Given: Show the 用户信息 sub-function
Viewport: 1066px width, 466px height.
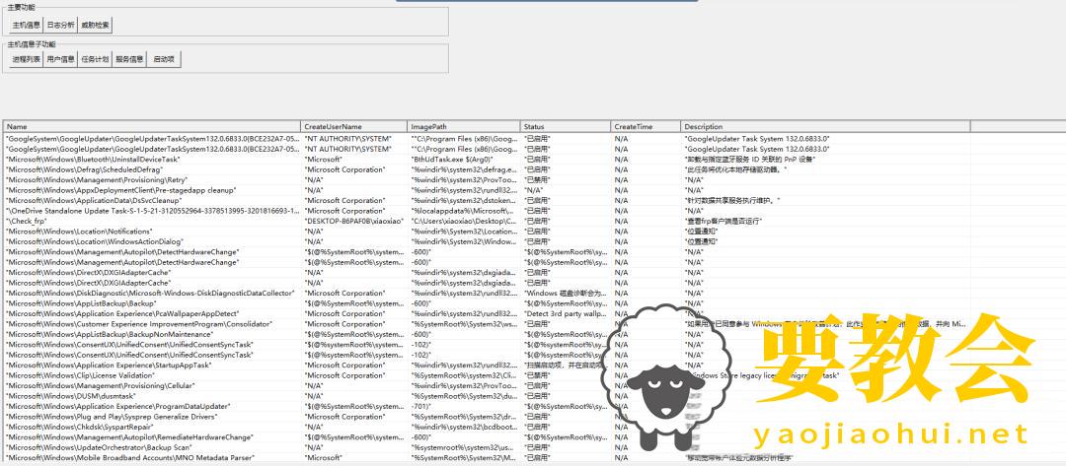Looking at the screenshot, I should [60, 59].
